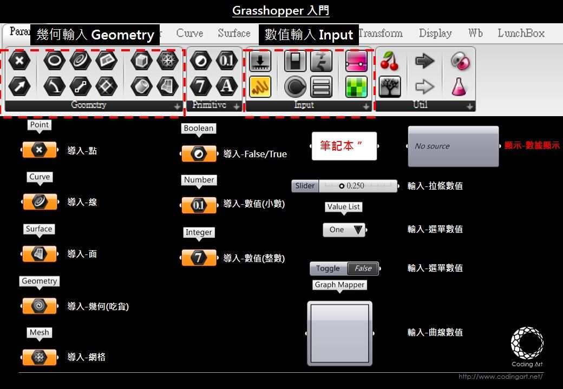Switch the Boolean Toggle from False
Viewport: 563px width, 389px height.
click(363, 269)
